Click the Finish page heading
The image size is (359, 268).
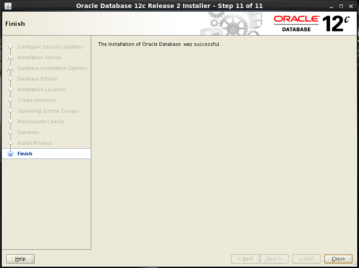pos(15,24)
